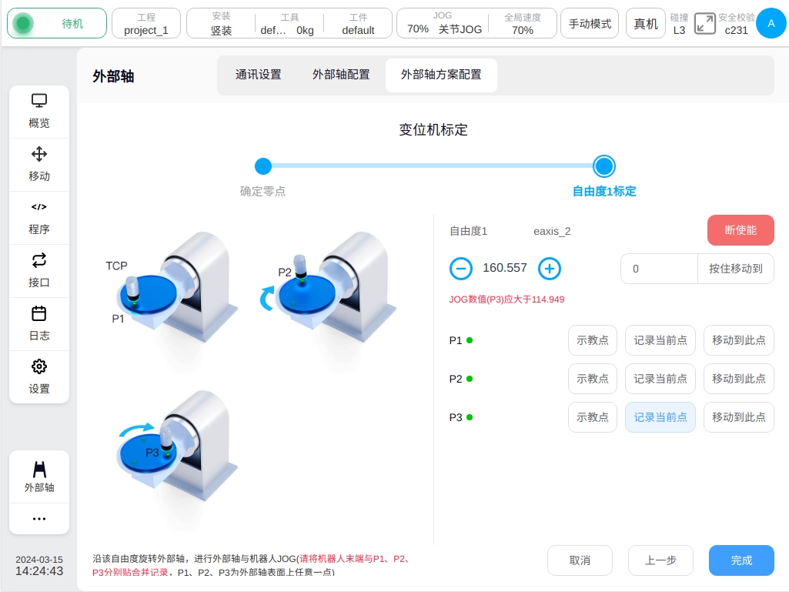This screenshot has height=592, width=789.
Task: Click 记录当前点 for P1
Action: (x=660, y=340)
